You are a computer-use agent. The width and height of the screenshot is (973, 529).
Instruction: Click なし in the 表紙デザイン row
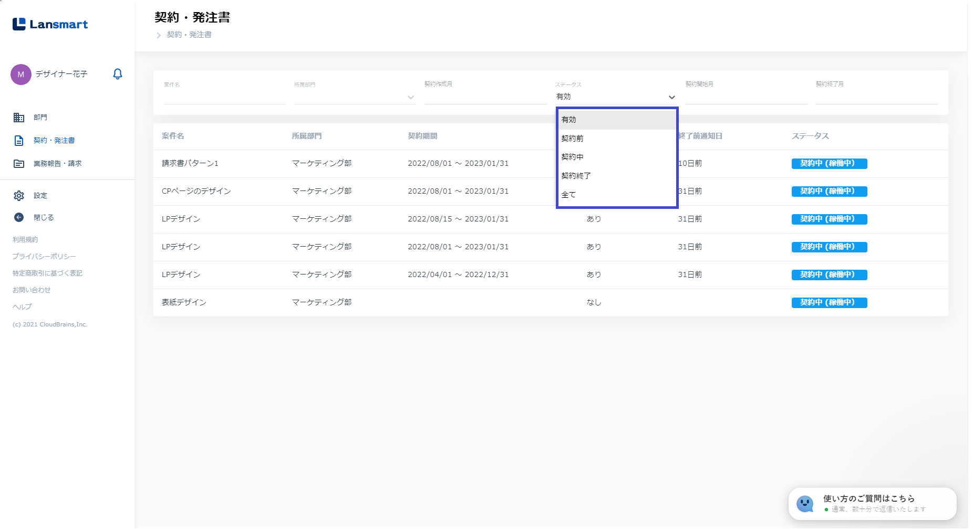click(x=594, y=302)
